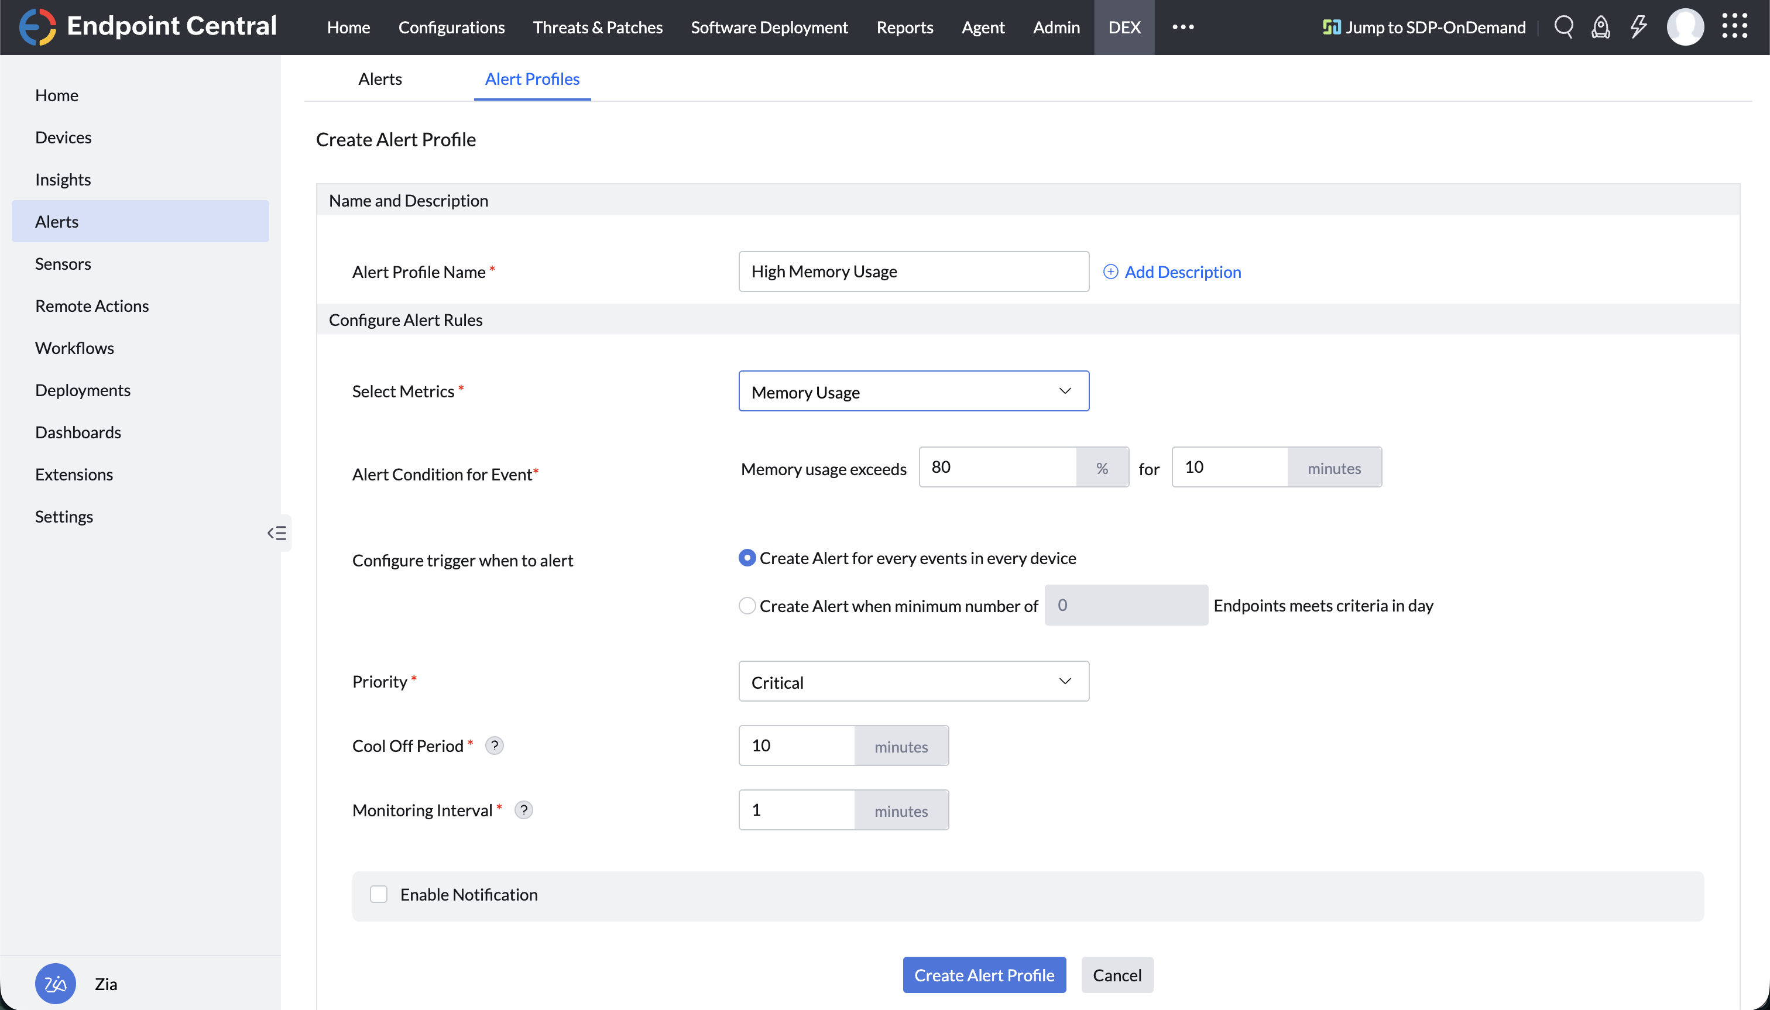Viewport: 1770px width, 1010px height.
Task: Open the Reports menu
Action: [x=905, y=27]
